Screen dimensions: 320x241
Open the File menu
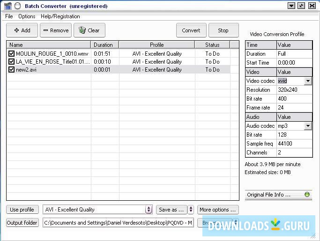(x=9, y=16)
